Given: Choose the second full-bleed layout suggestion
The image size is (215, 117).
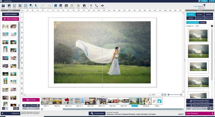Looking at the screenshot, I should click(x=198, y=51).
